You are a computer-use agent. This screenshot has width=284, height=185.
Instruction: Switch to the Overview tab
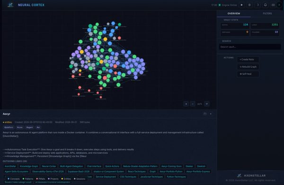point(234,13)
